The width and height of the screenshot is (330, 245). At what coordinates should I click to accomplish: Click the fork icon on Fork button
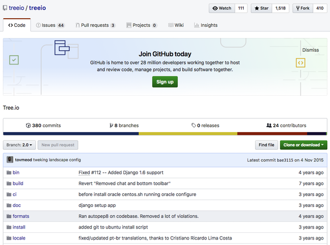tap(298, 8)
